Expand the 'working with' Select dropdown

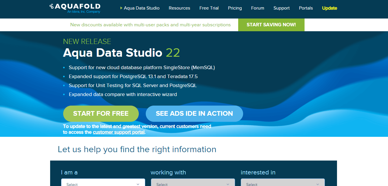(x=193, y=183)
